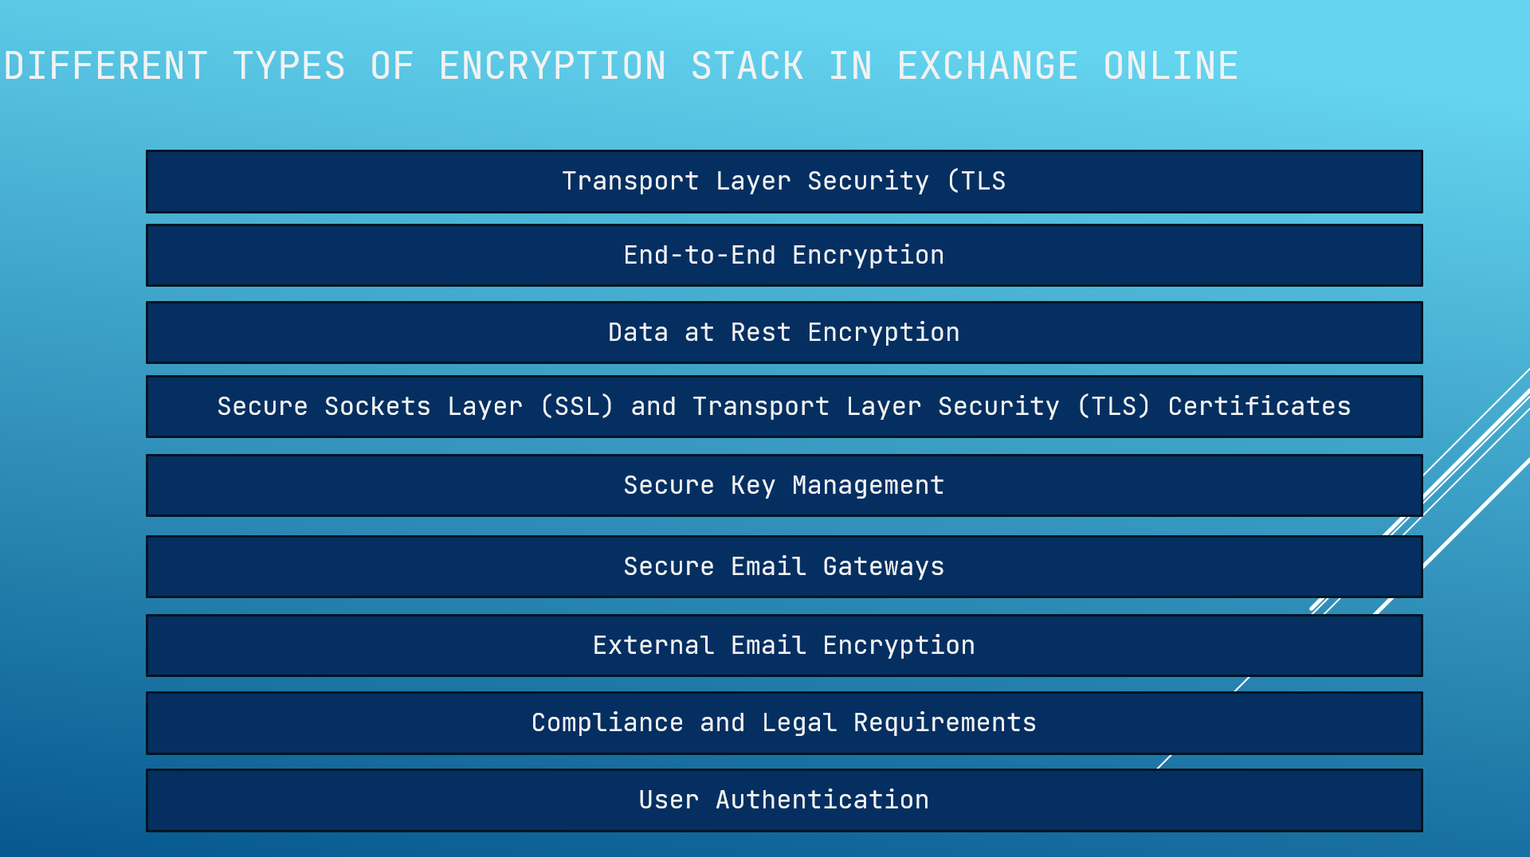Select the Secure Key Management box
1530x857 pixels.
click(x=784, y=486)
